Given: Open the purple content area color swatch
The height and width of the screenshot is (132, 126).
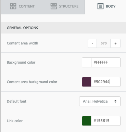Looking at the screenshot, I should (x=87, y=82).
